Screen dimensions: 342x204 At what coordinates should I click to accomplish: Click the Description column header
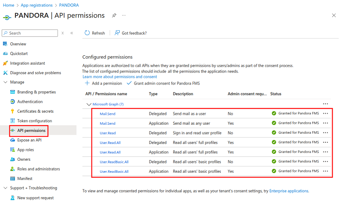tap(183, 94)
